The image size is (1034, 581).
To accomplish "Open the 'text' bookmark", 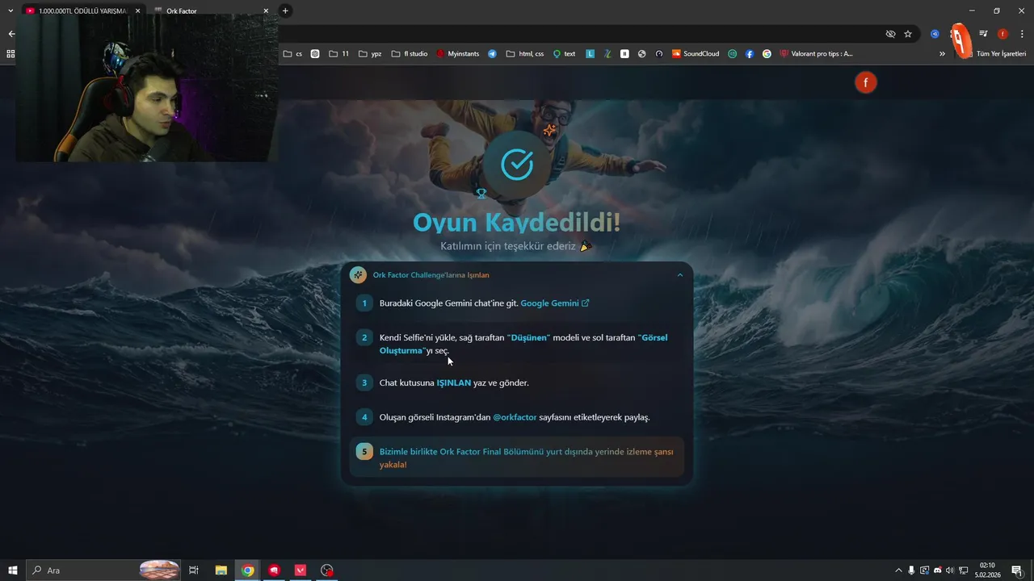I will pyautogui.click(x=565, y=54).
